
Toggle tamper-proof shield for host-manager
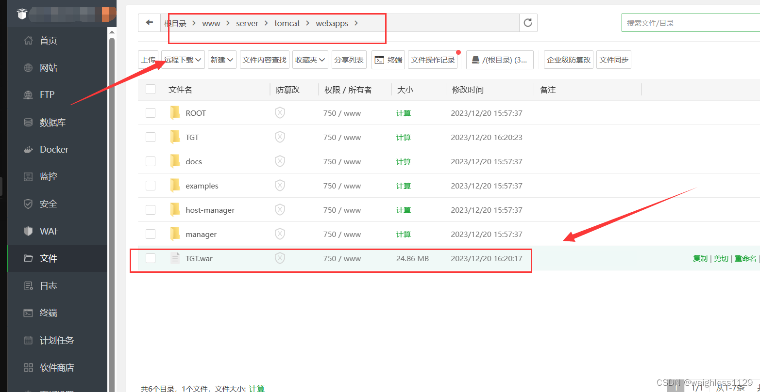(x=280, y=210)
